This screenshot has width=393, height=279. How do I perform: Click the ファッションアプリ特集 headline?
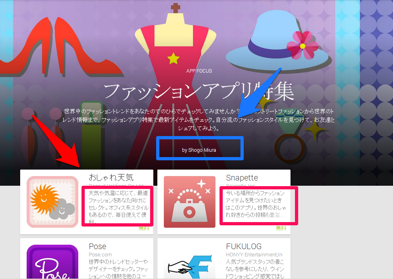click(x=199, y=91)
